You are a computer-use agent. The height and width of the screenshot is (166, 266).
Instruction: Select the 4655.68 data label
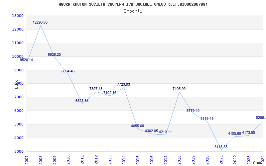(x=137, y=126)
